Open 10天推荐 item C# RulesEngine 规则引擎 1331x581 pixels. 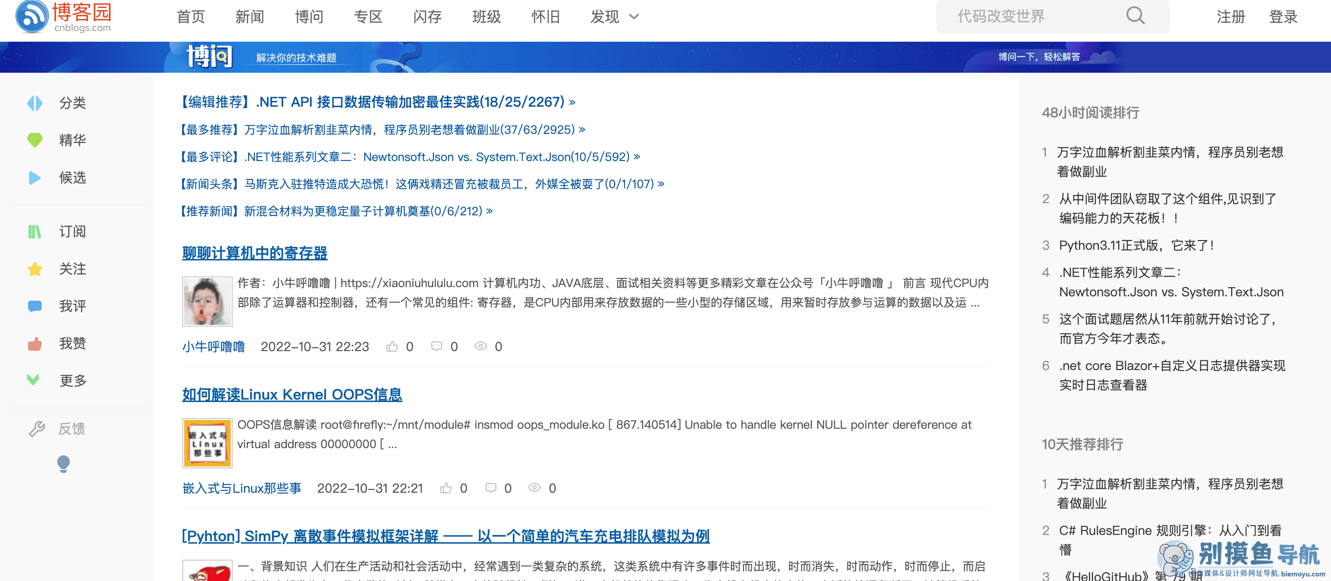click(x=1170, y=540)
